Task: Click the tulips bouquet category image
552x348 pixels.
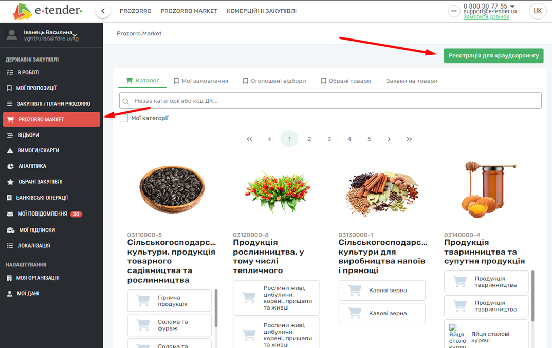Action: tap(278, 191)
